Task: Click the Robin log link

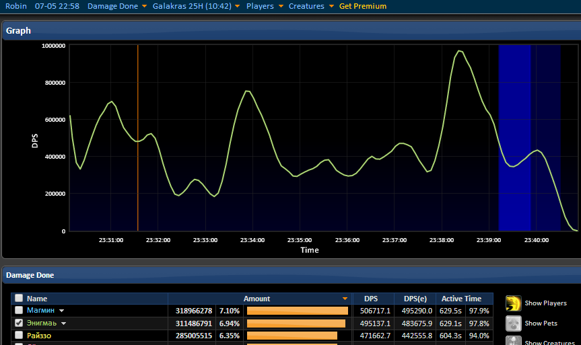Action: (16, 6)
